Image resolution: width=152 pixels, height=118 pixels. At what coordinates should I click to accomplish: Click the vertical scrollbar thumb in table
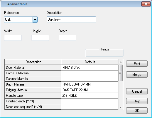[x=121, y=73]
